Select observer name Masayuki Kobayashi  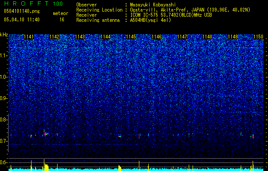(153, 5)
